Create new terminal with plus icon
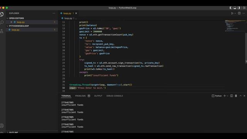 click(x=225, y=96)
